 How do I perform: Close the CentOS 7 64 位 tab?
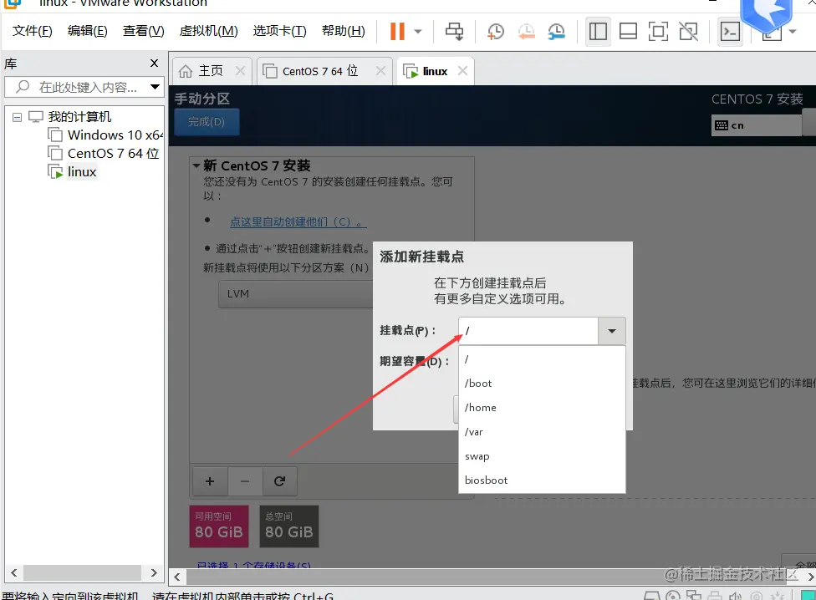click(381, 71)
